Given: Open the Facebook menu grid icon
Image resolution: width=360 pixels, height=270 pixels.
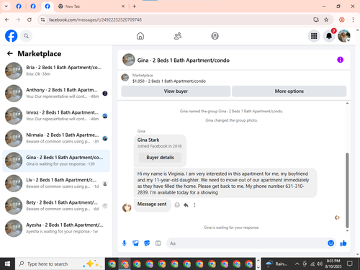Looking at the screenshot, I should coord(314,36).
